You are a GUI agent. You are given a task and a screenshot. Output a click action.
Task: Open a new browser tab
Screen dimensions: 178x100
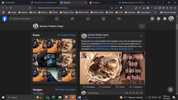pyautogui.click(x=149, y=2)
